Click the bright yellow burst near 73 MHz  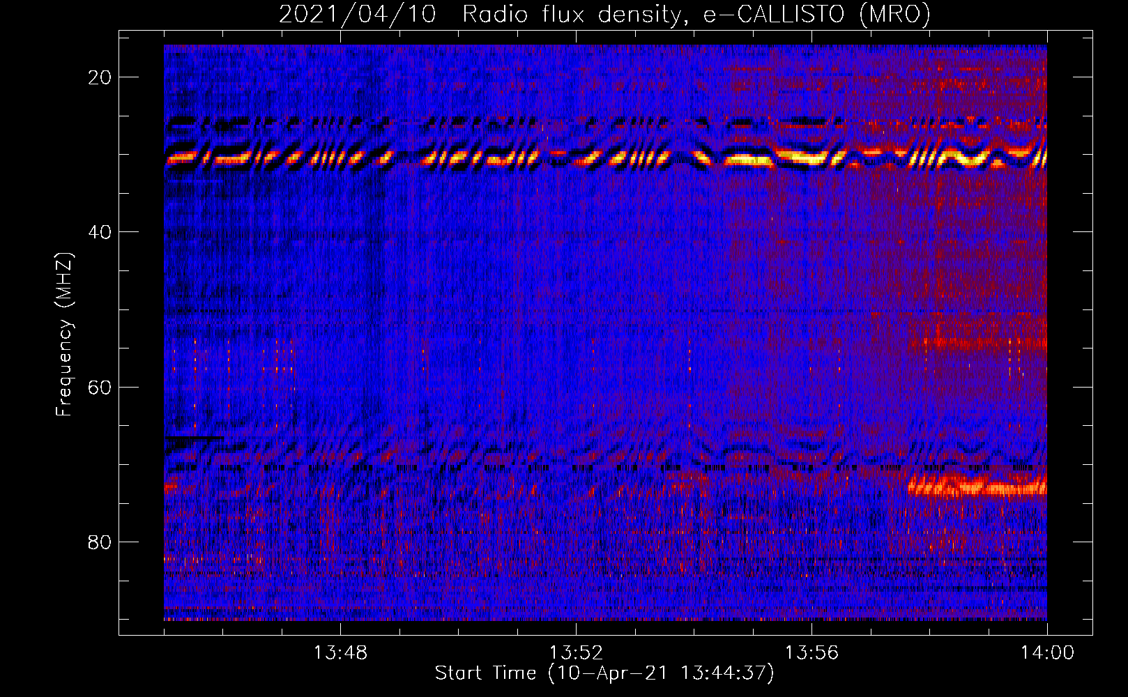point(977,485)
